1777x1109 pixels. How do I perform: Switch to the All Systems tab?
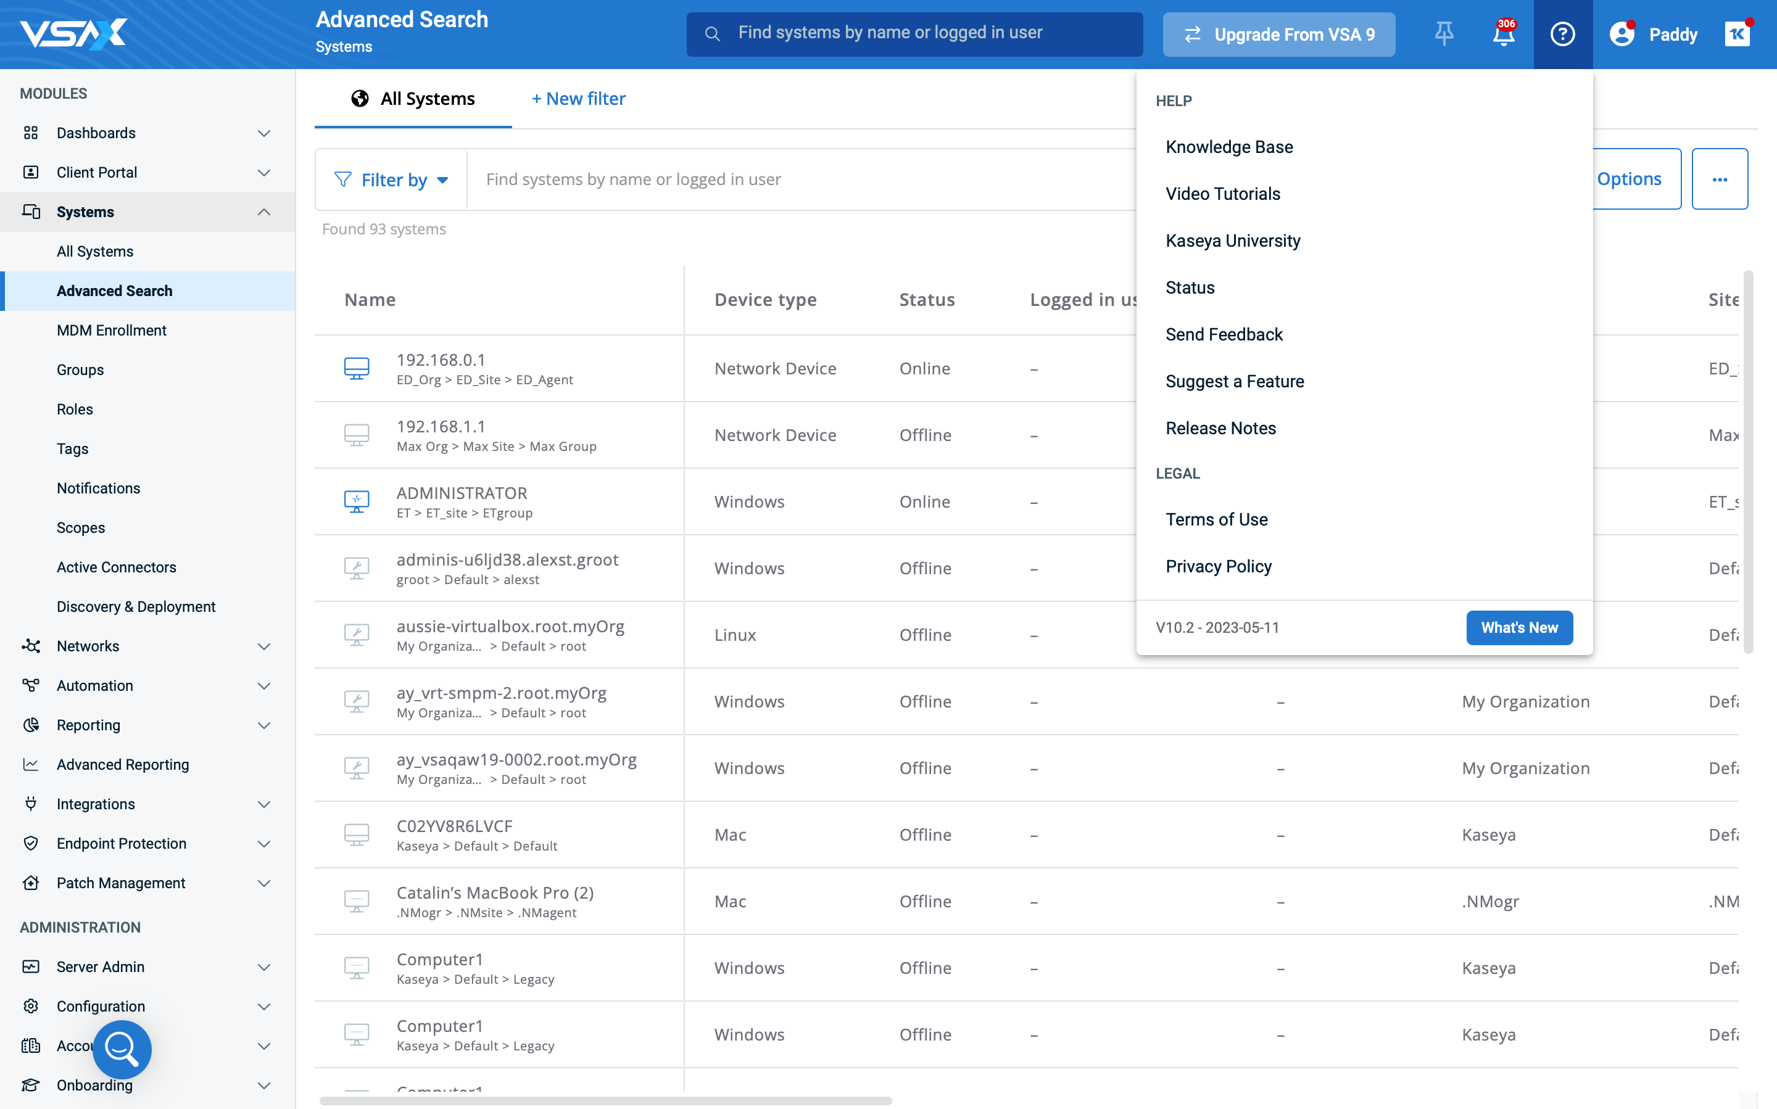(413, 98)
